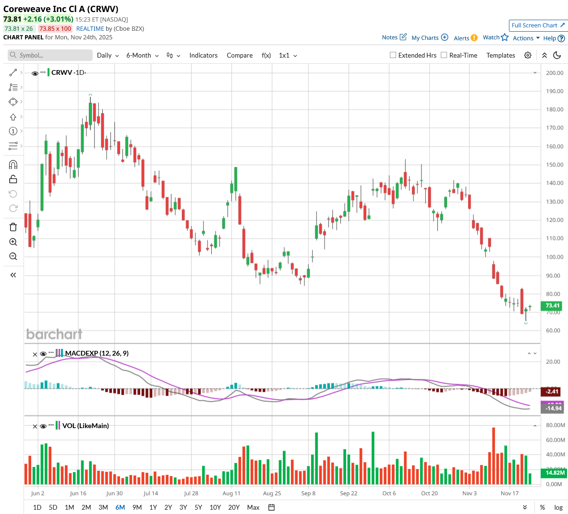Hide the CRWV price series eye
Viewport: 568px width, 514px height.
click(x=35, y=73)
